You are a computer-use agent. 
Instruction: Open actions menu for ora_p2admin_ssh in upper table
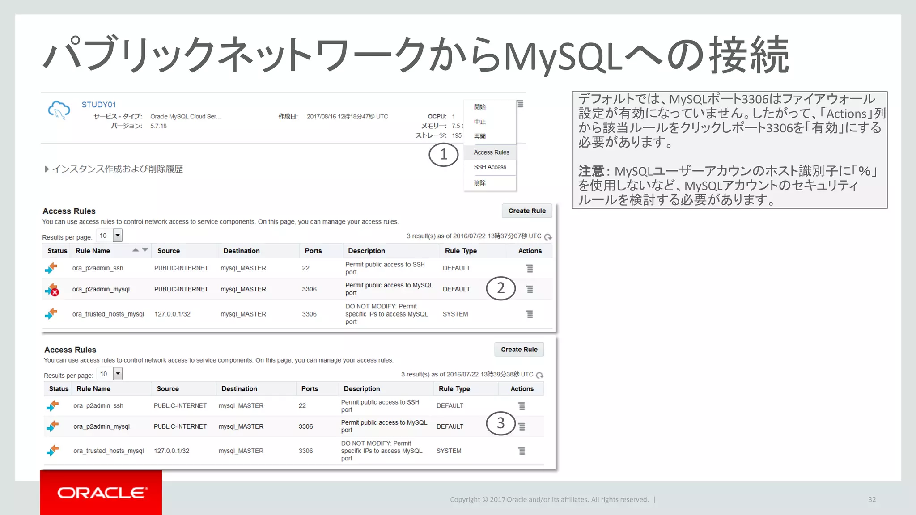(530, 268)
